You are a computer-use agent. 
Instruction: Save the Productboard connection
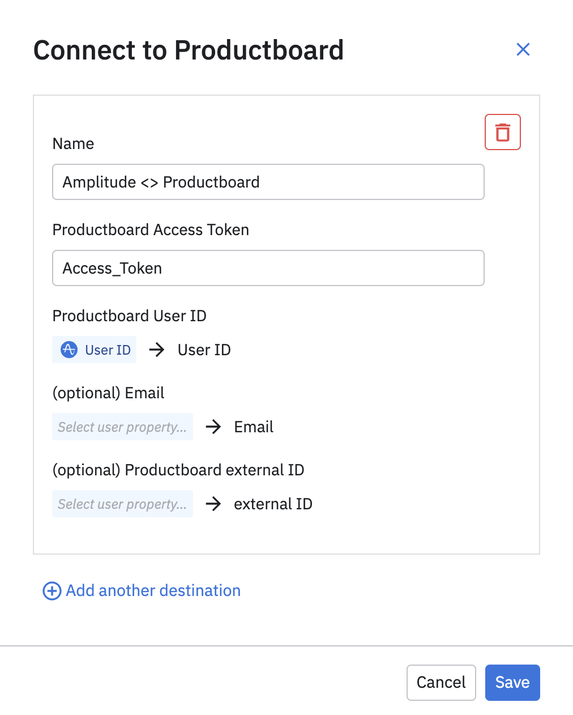click(x=512, y=682)
